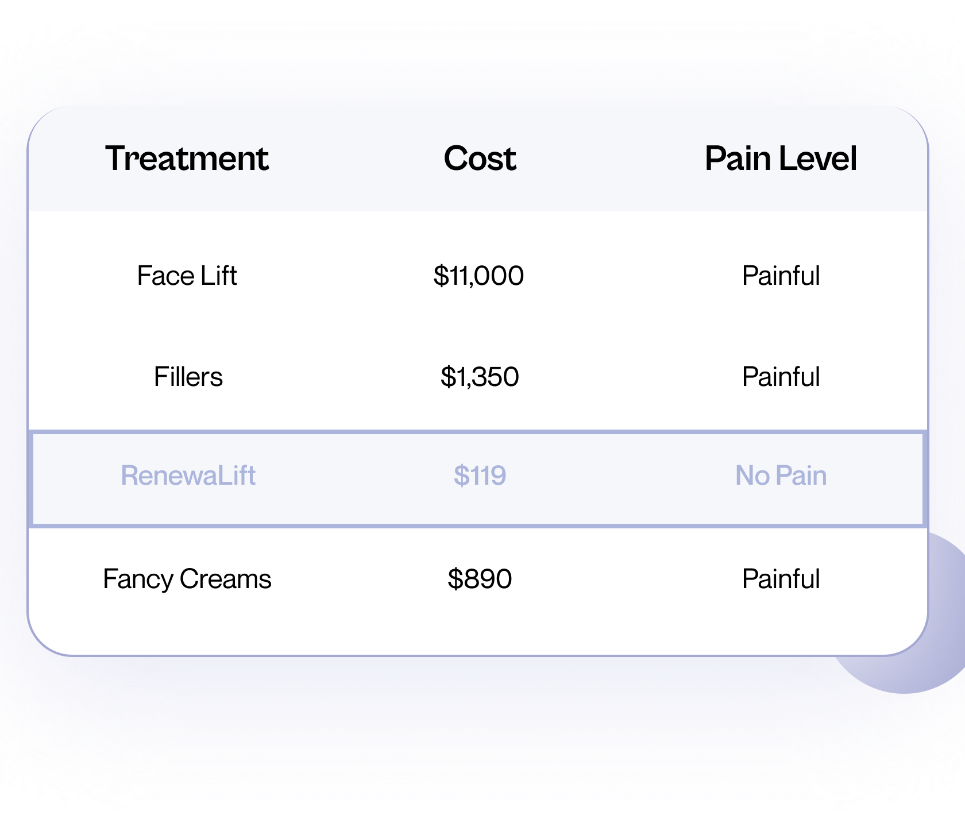Select the highlighted RenewaLift treatment name
This screenshot has height=827, width=965.
(188, 476)
